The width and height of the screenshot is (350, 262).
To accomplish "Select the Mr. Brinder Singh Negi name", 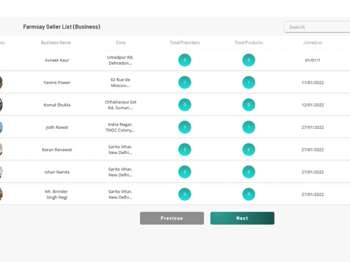I will pos(56,194).
